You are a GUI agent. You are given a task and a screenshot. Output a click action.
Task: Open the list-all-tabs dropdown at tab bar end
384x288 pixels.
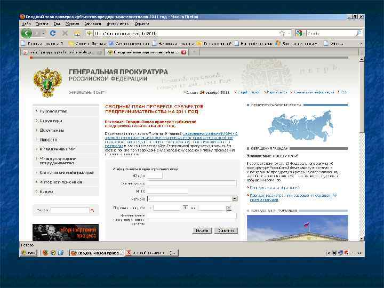coord(362,52)
